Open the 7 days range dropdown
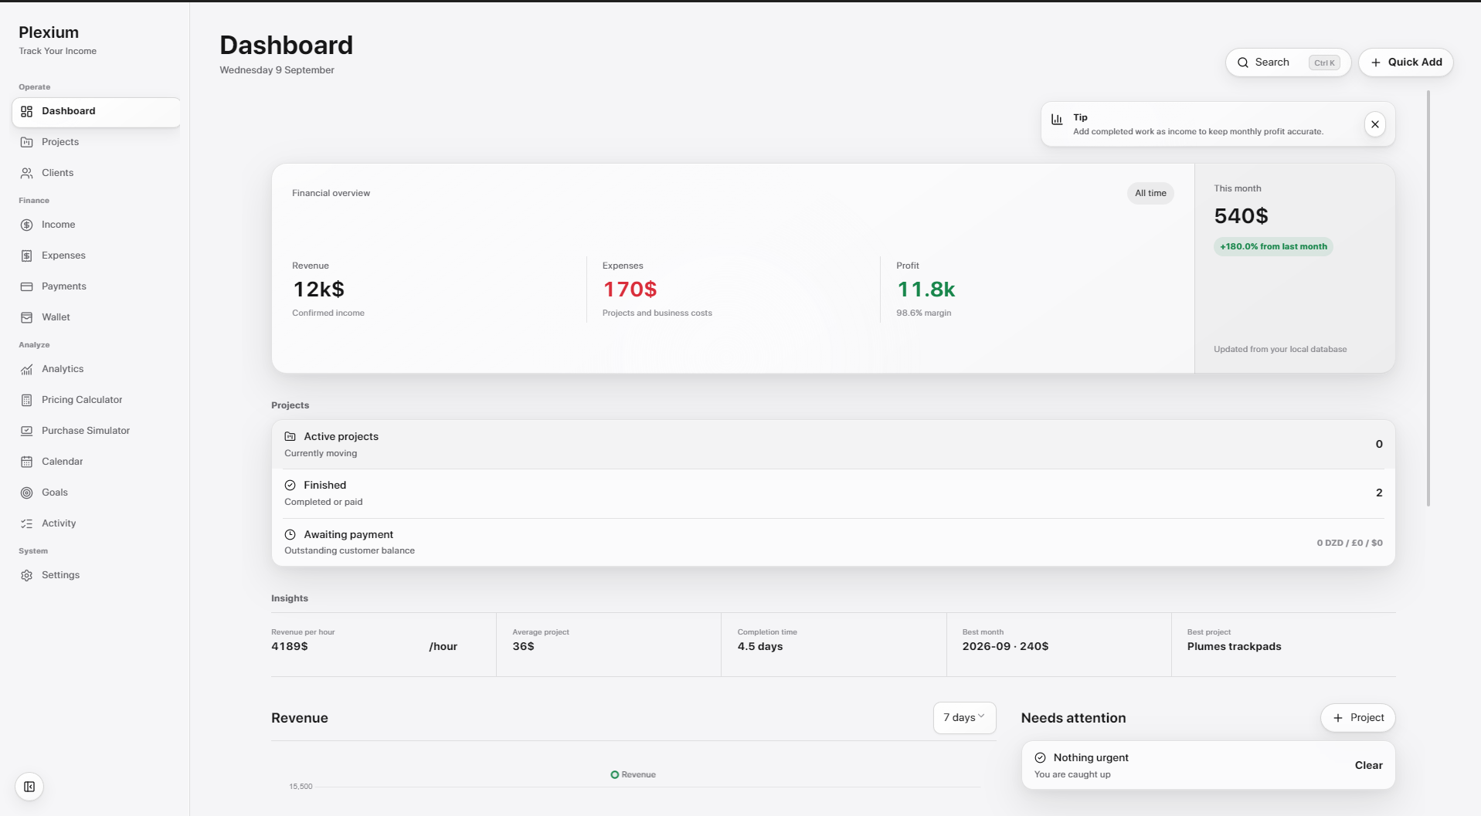Viewport: 1481px width, 816px height. click(964, 718)
